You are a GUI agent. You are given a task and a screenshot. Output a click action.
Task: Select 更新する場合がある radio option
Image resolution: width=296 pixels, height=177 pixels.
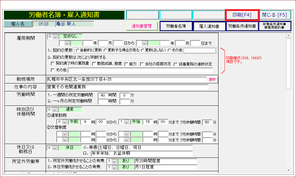coord(105,50)
